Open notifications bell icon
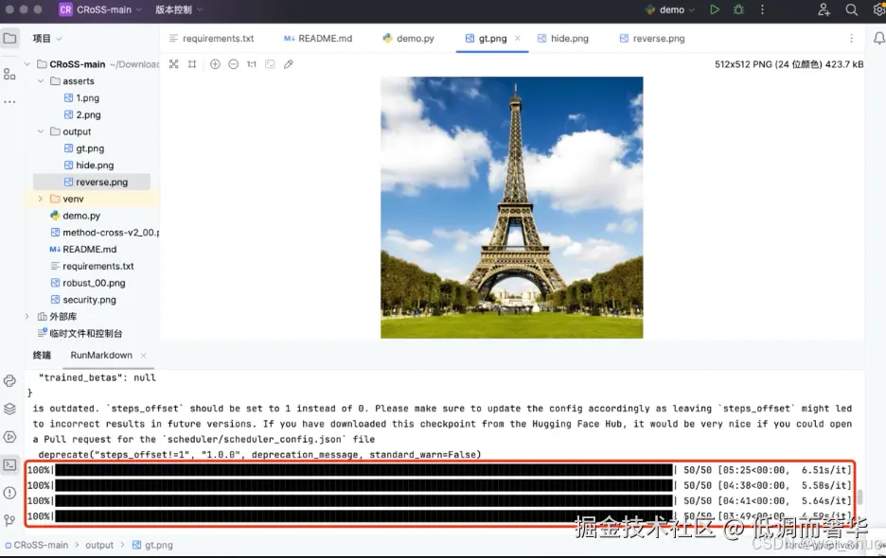The image size is (886, 558). coord(878,39)
